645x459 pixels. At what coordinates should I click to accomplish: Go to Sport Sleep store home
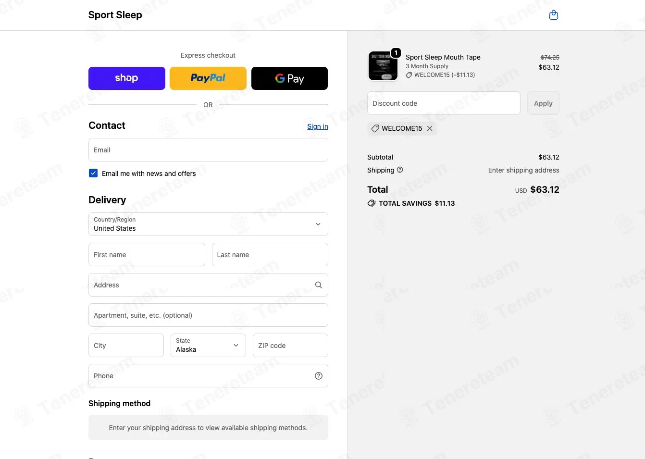pyautogui.click(x=115, y=15)
